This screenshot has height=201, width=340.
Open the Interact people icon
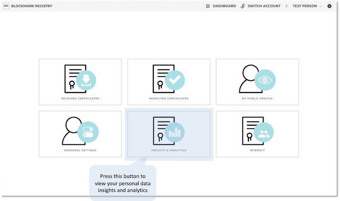point(263,132)
